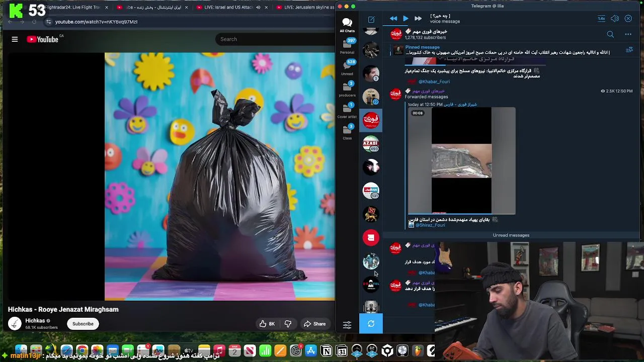Open the Class chat folder
644x362 pixels.
(347, 132)
